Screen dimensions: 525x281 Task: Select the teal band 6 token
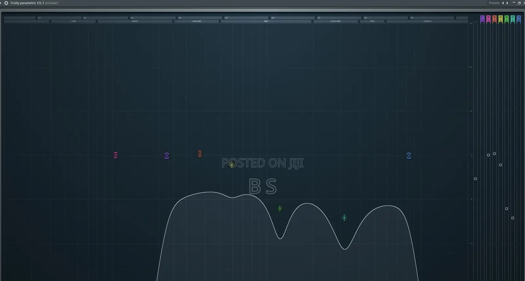(x=344, y=218)
